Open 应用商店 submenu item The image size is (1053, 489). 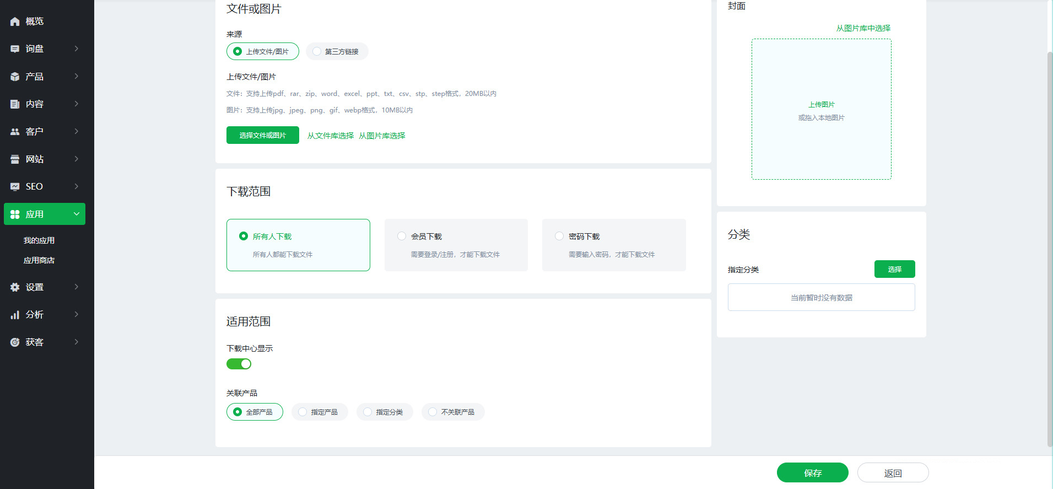[x=39, y=260]
